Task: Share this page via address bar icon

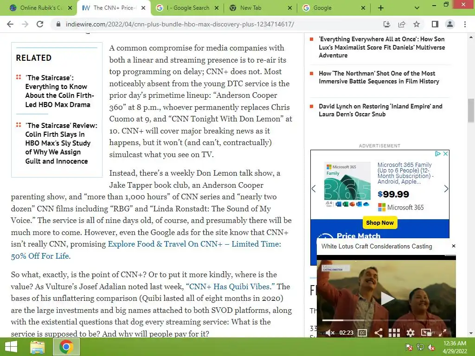Action: pos(402,24)
